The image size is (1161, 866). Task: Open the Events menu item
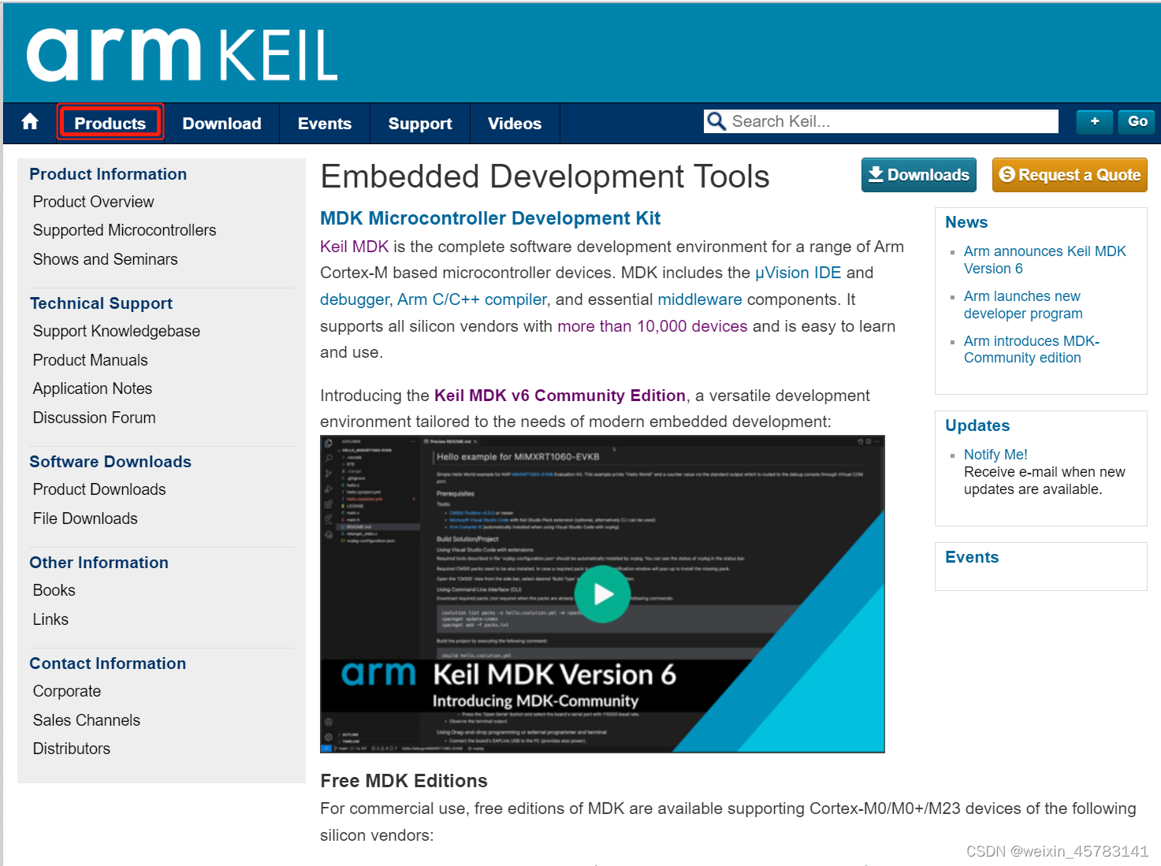(x=325, y=124)
